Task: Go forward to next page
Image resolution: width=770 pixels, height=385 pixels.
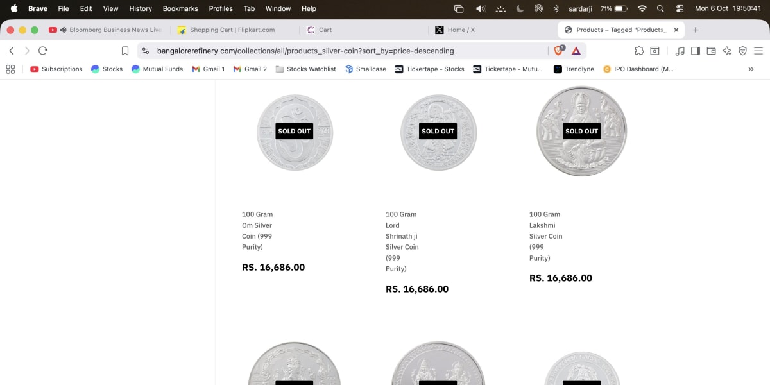Action: click(27, 51)
